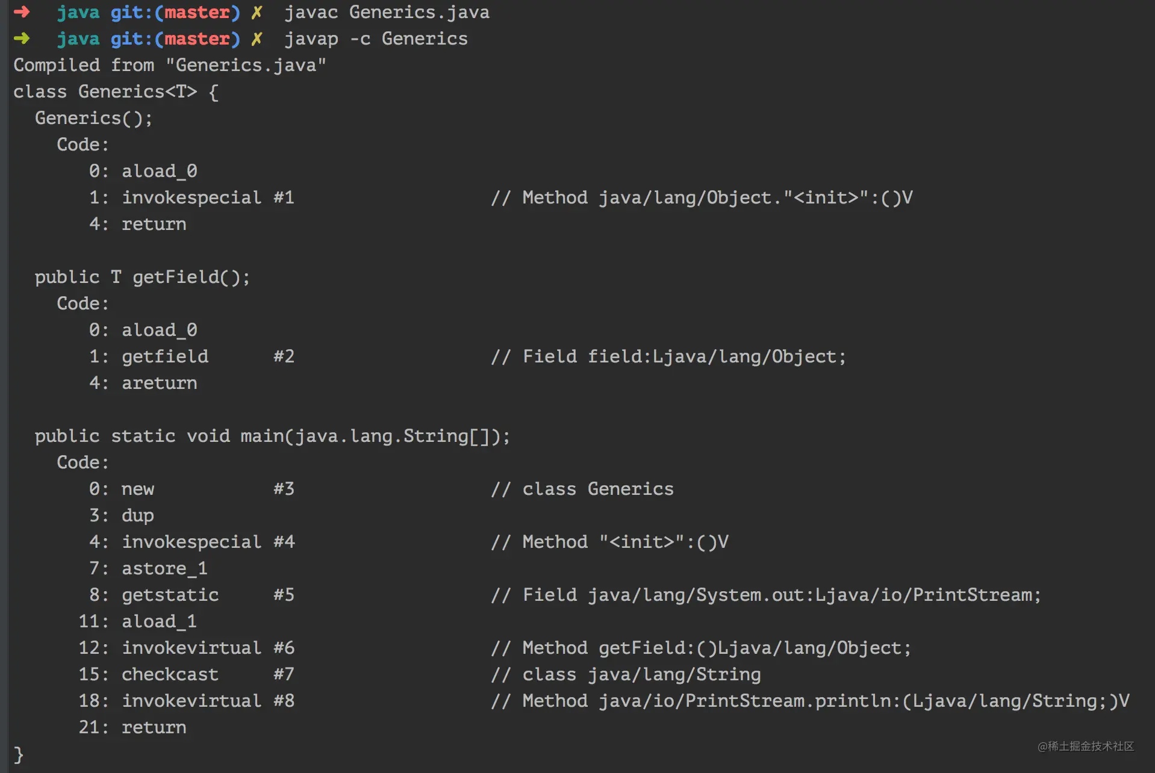Click the yellow X dirty marker on second line

coord(257,39)
